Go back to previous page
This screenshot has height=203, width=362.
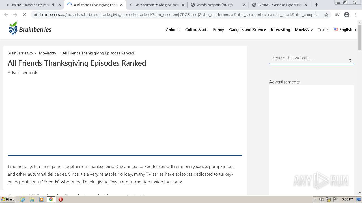point(6,15)
